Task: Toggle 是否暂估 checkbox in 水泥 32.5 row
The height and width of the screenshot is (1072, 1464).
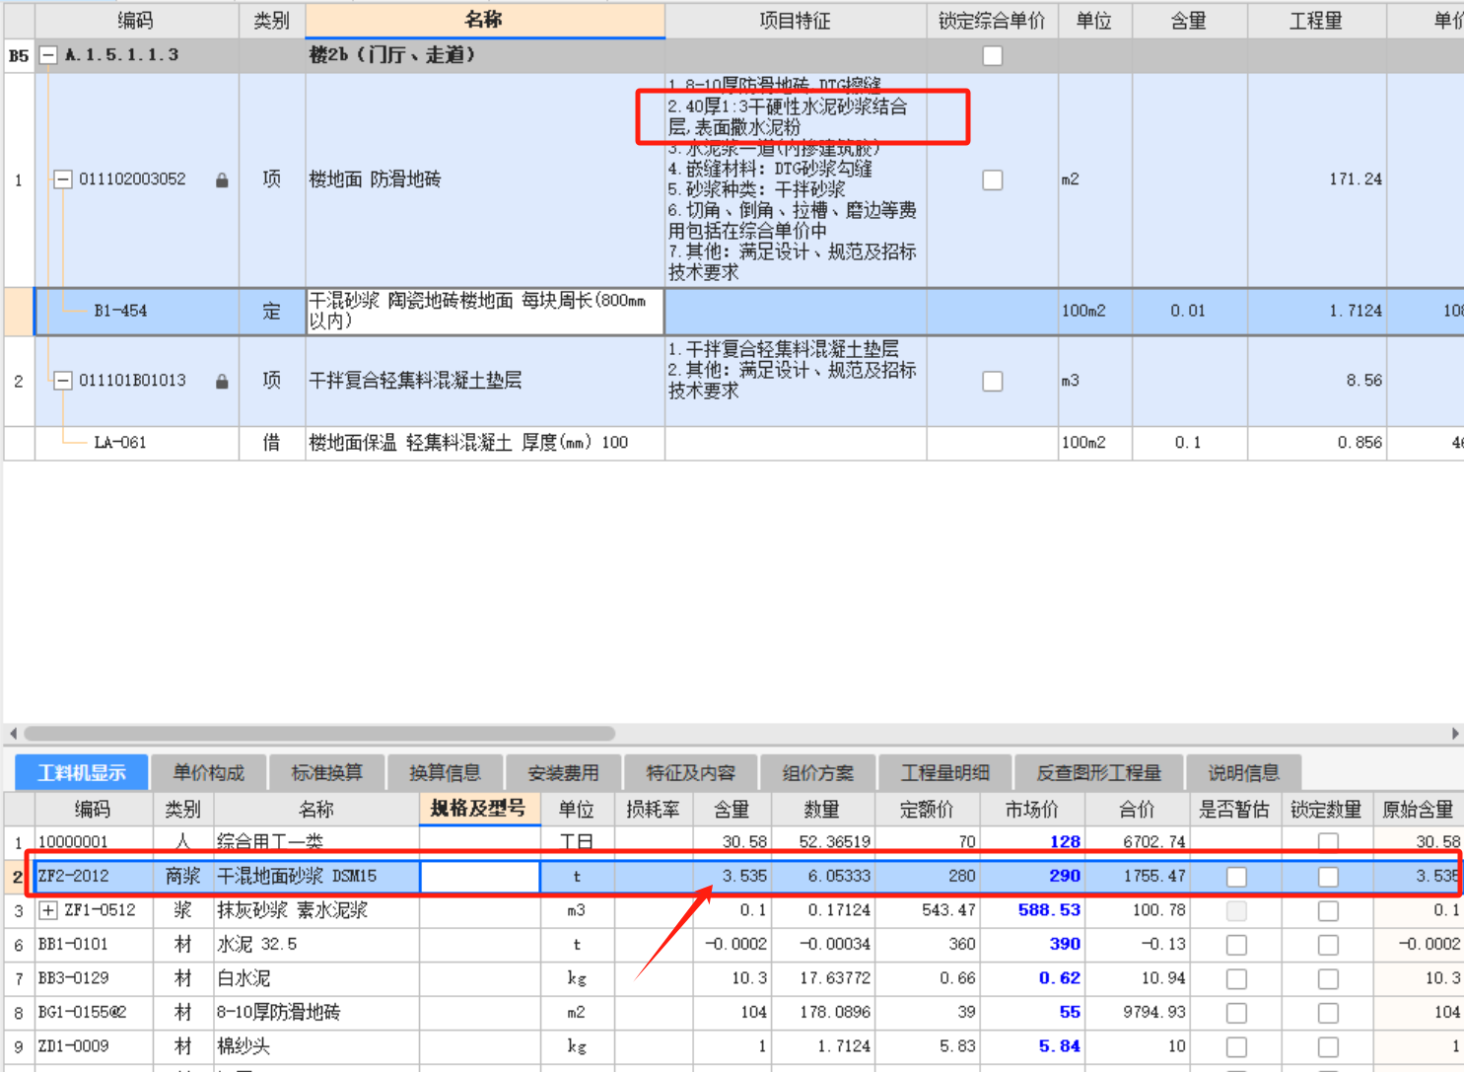Action: point(1236,945)
